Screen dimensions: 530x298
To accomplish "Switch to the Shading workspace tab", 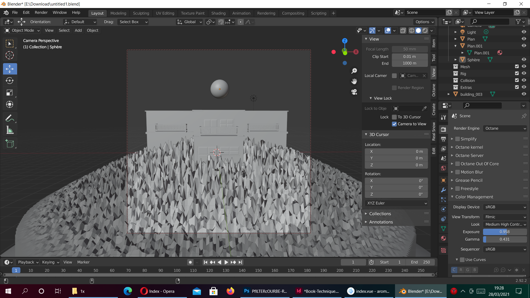I will (x=218, y=13).
